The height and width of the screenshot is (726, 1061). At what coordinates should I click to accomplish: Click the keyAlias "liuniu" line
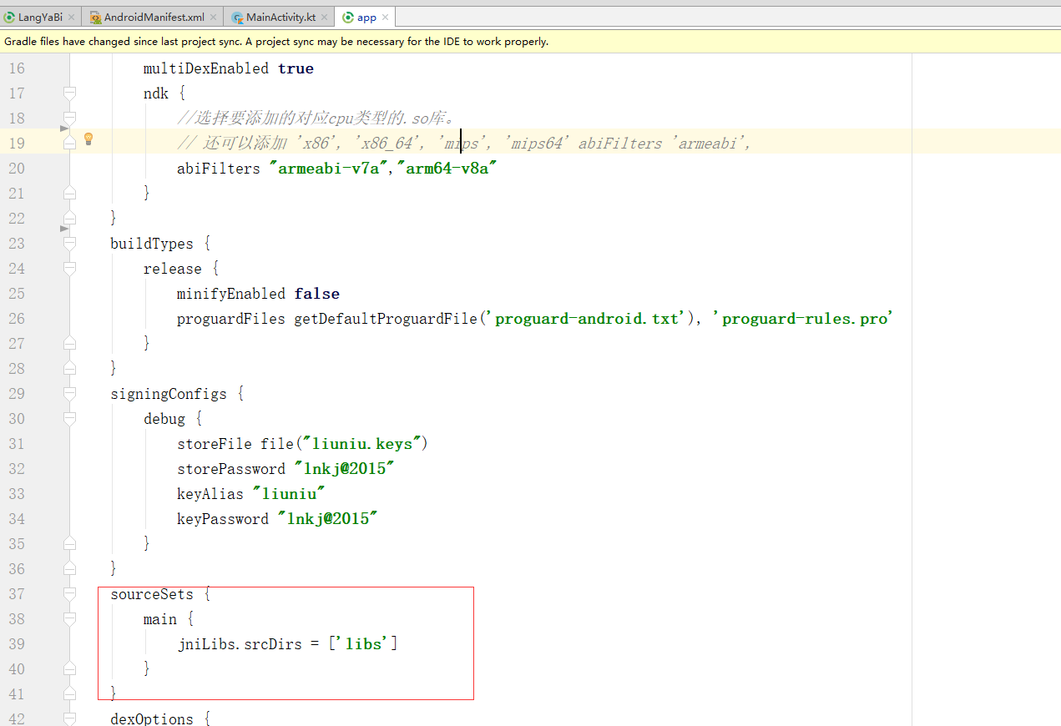[x=251, y=494]
